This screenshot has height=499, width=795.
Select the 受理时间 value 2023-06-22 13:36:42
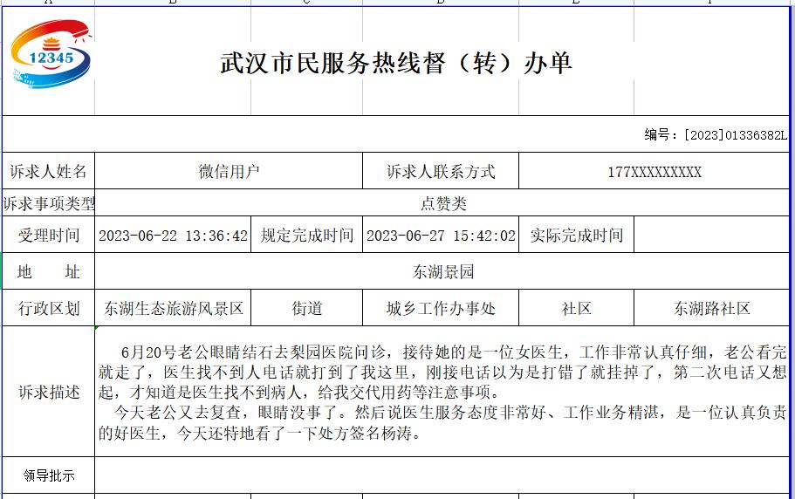click(173, 236)
